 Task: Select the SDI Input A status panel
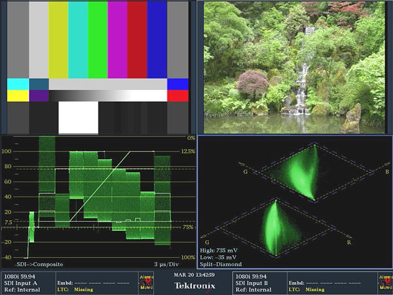pos(26,283)
